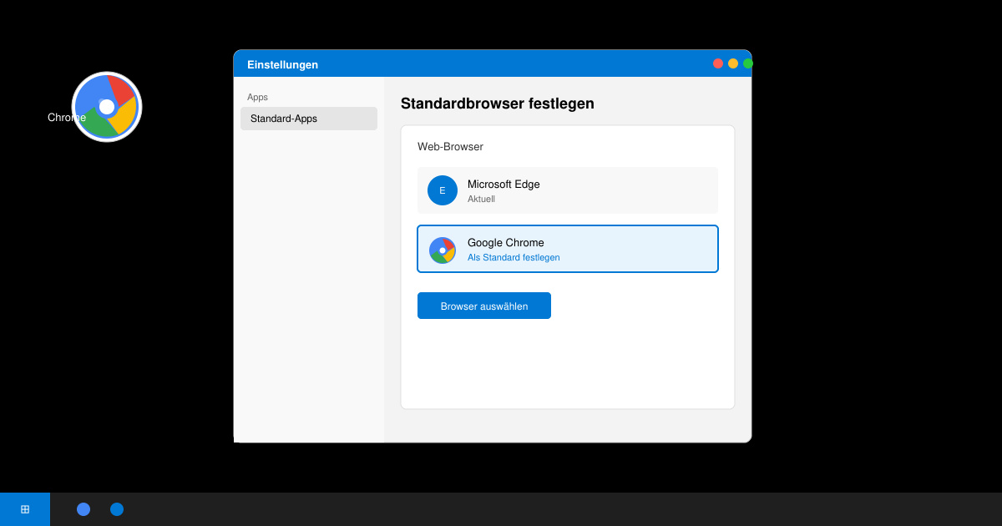Click the Als Standard festlegen link
The width and height of the screenshot is (1002, 526).
point(514,257)
